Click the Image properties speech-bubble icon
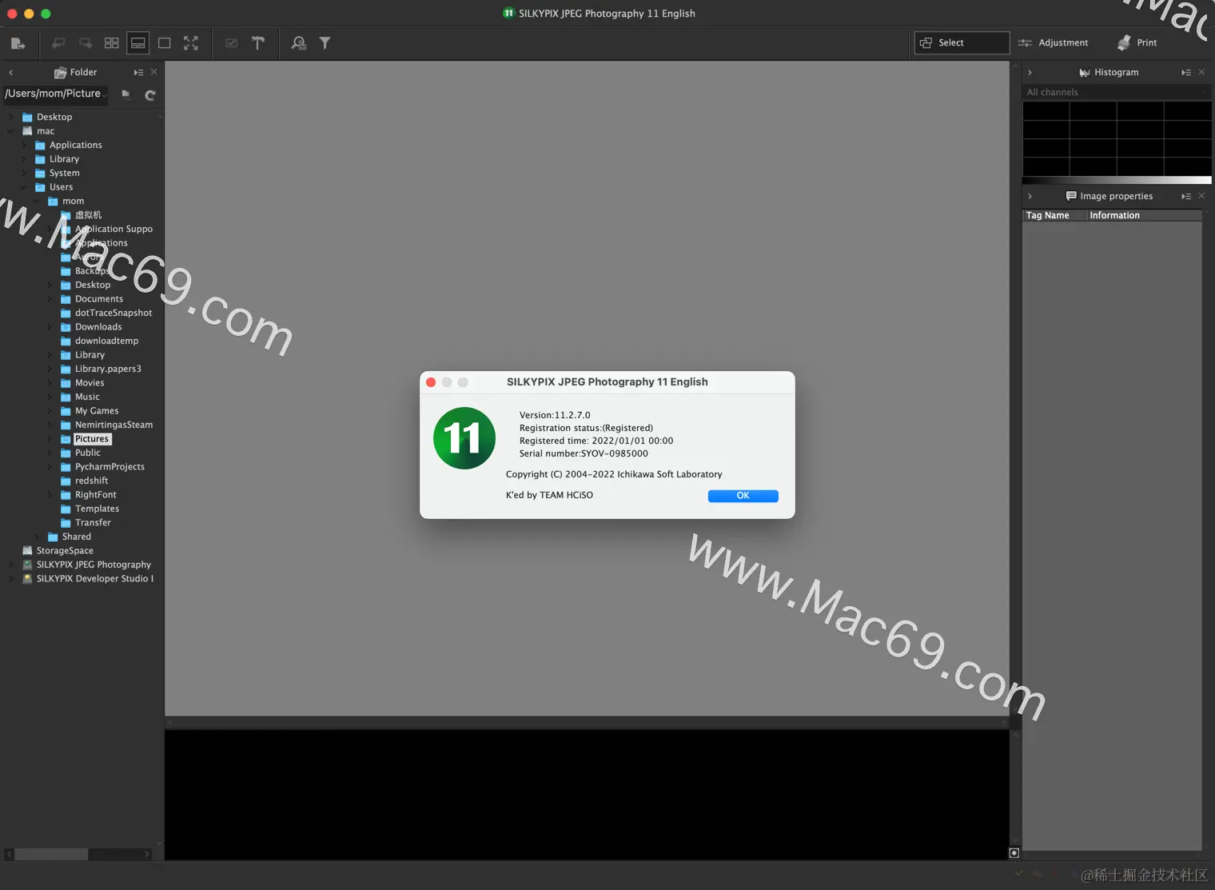The width and height of the screenshot is (1215, 890). pyautogui.click(x=1071, y=196)
